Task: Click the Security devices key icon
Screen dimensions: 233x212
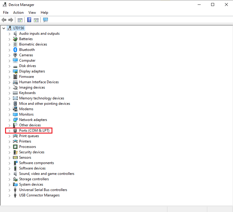Action: click(16, 152)
